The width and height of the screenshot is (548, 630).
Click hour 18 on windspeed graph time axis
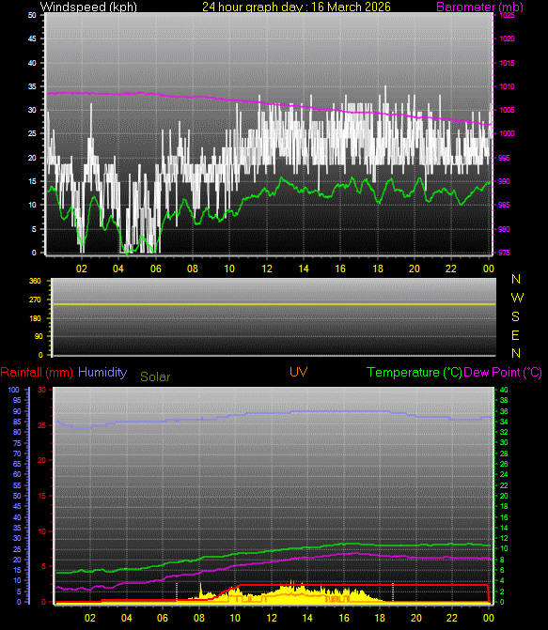click(x=378, y=269)
